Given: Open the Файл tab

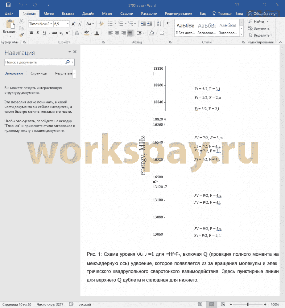Looking at the screenshot, I should point(9,14).
